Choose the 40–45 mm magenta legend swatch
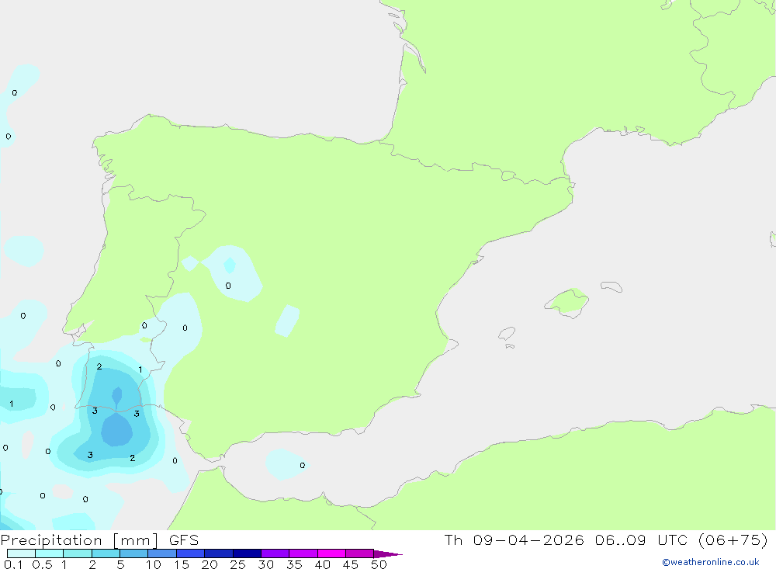776x569 pixels. pos(331,553)
